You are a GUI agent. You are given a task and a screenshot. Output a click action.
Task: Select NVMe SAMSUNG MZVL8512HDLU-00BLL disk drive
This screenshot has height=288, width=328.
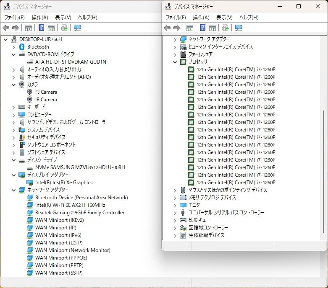click(x=81, y=167)
